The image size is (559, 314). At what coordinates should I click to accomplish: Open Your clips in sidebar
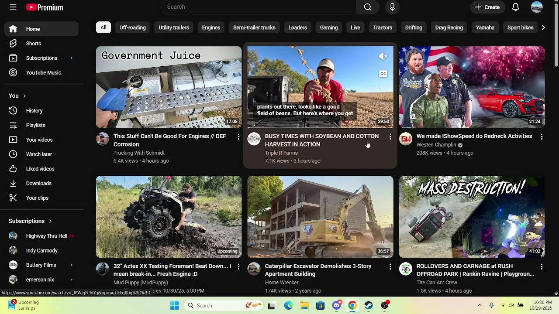pyautogui.click(x=41, y=198)
